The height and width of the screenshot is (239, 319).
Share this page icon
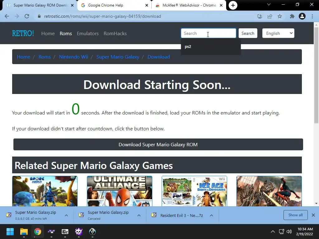[x=270, y=16]
